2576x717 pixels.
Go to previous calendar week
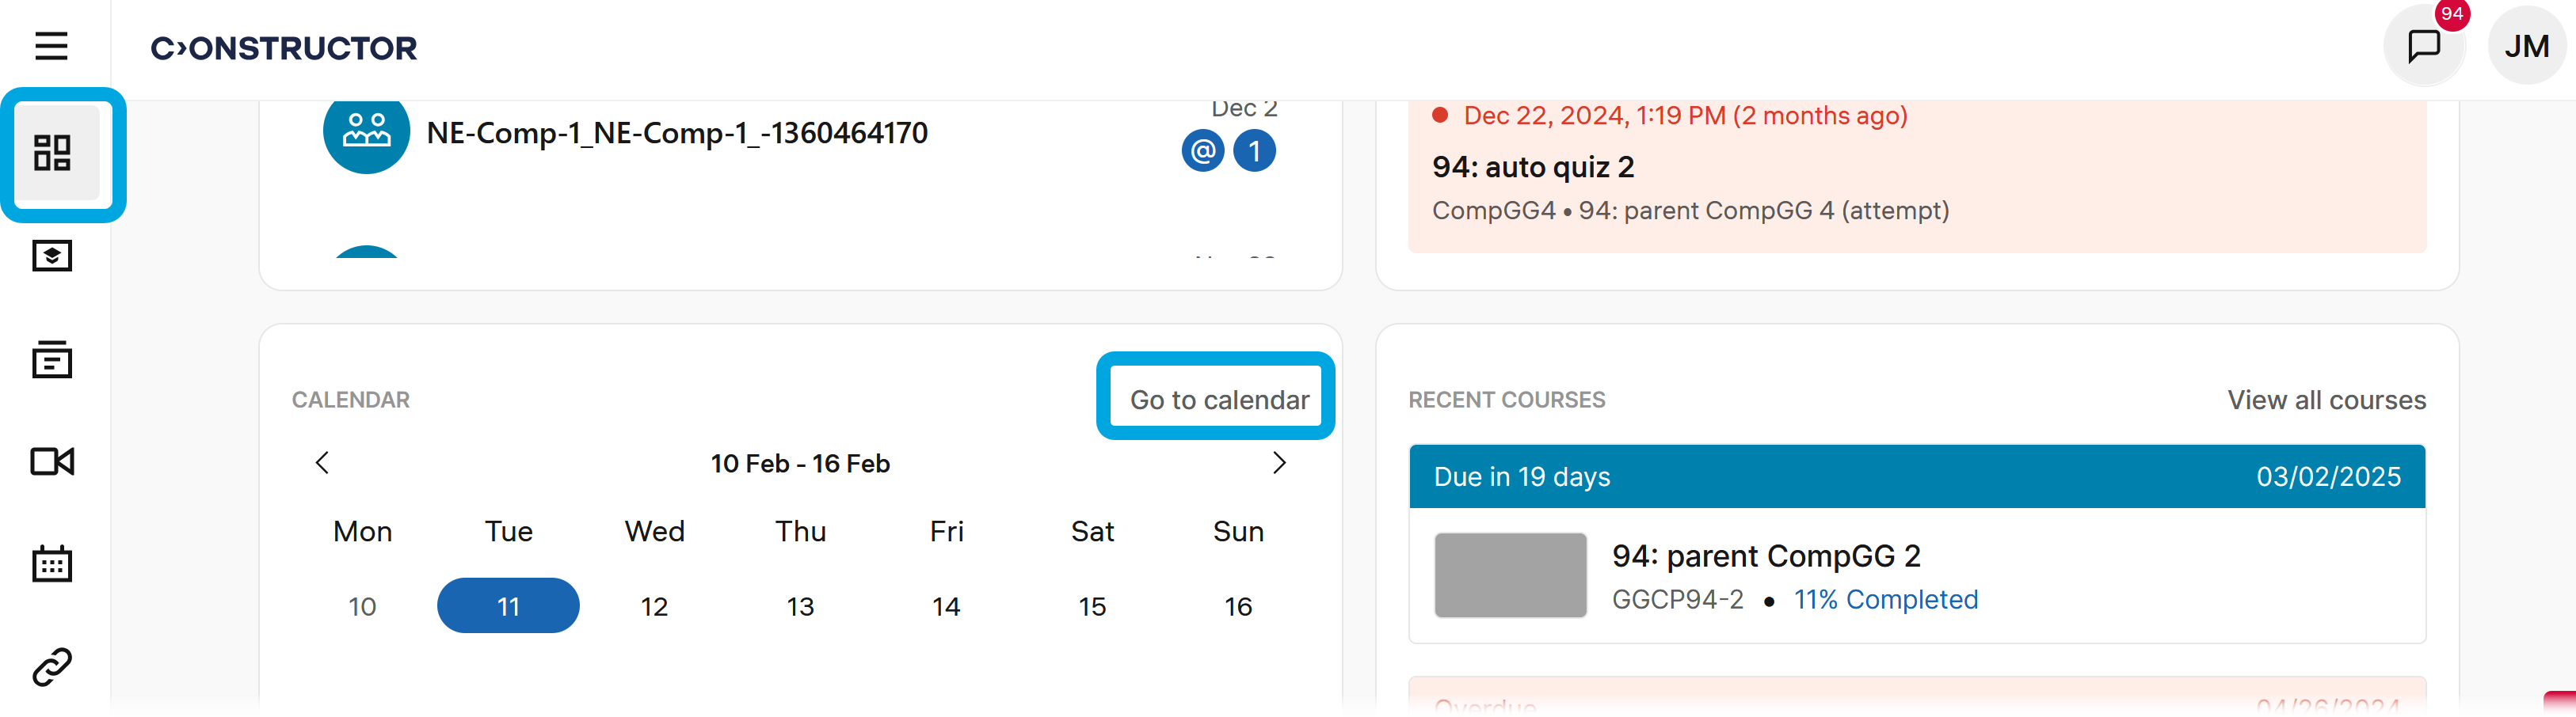tap(322, 462)
